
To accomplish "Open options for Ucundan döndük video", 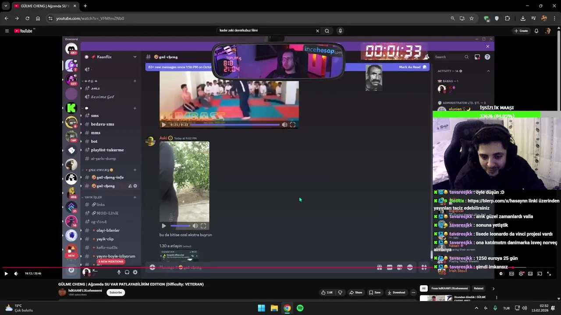I will pyautogui.click(x=497, y=297).
